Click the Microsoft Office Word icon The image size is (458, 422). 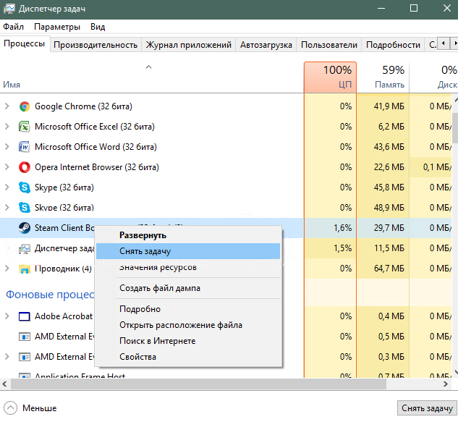click(x=25, y=147)
